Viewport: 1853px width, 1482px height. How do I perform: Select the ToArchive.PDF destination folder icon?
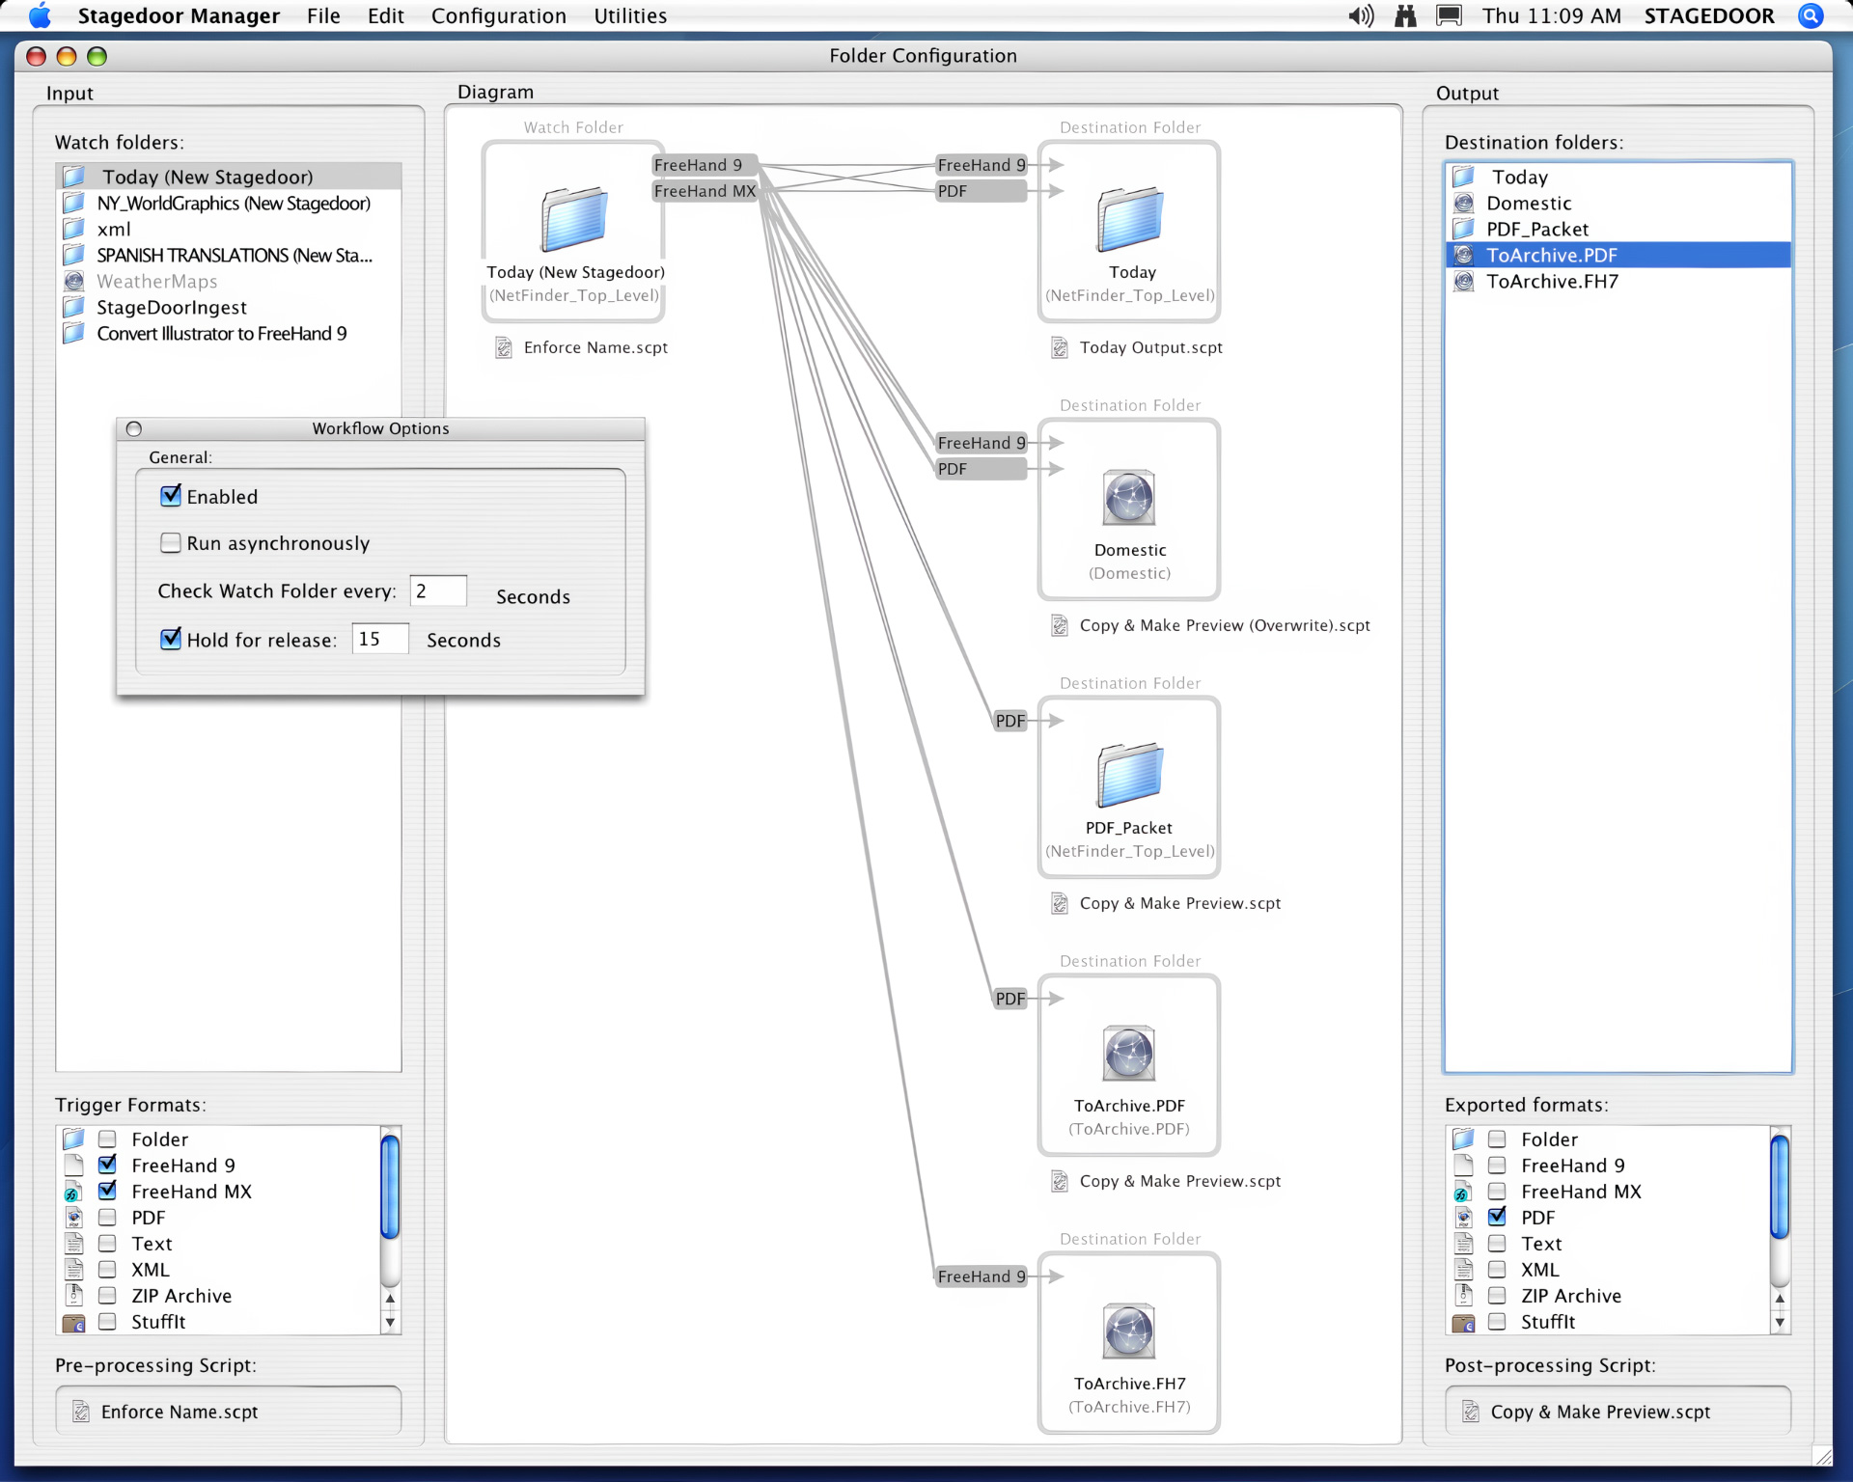[x=1130, y=1051]
